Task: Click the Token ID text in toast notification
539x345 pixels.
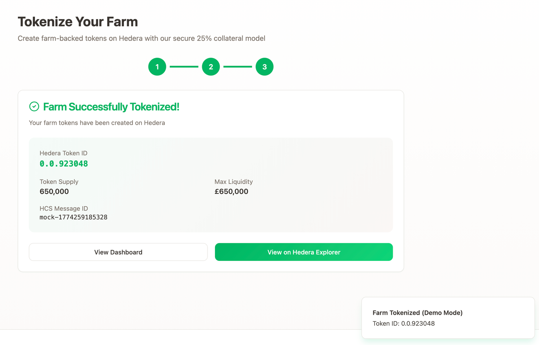Action: click(404, 323)
